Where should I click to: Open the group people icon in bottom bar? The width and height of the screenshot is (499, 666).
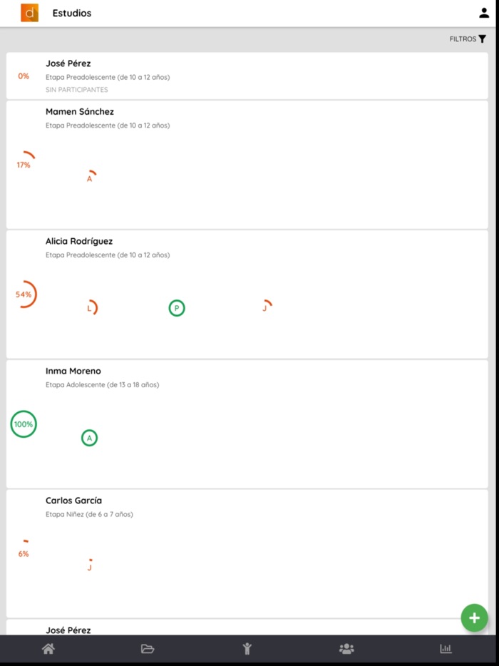click(x=346, y=649)
